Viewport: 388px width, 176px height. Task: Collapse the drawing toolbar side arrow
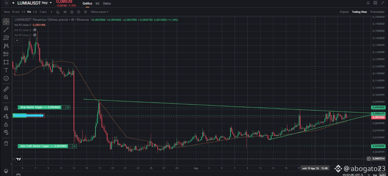coord(12,164)
